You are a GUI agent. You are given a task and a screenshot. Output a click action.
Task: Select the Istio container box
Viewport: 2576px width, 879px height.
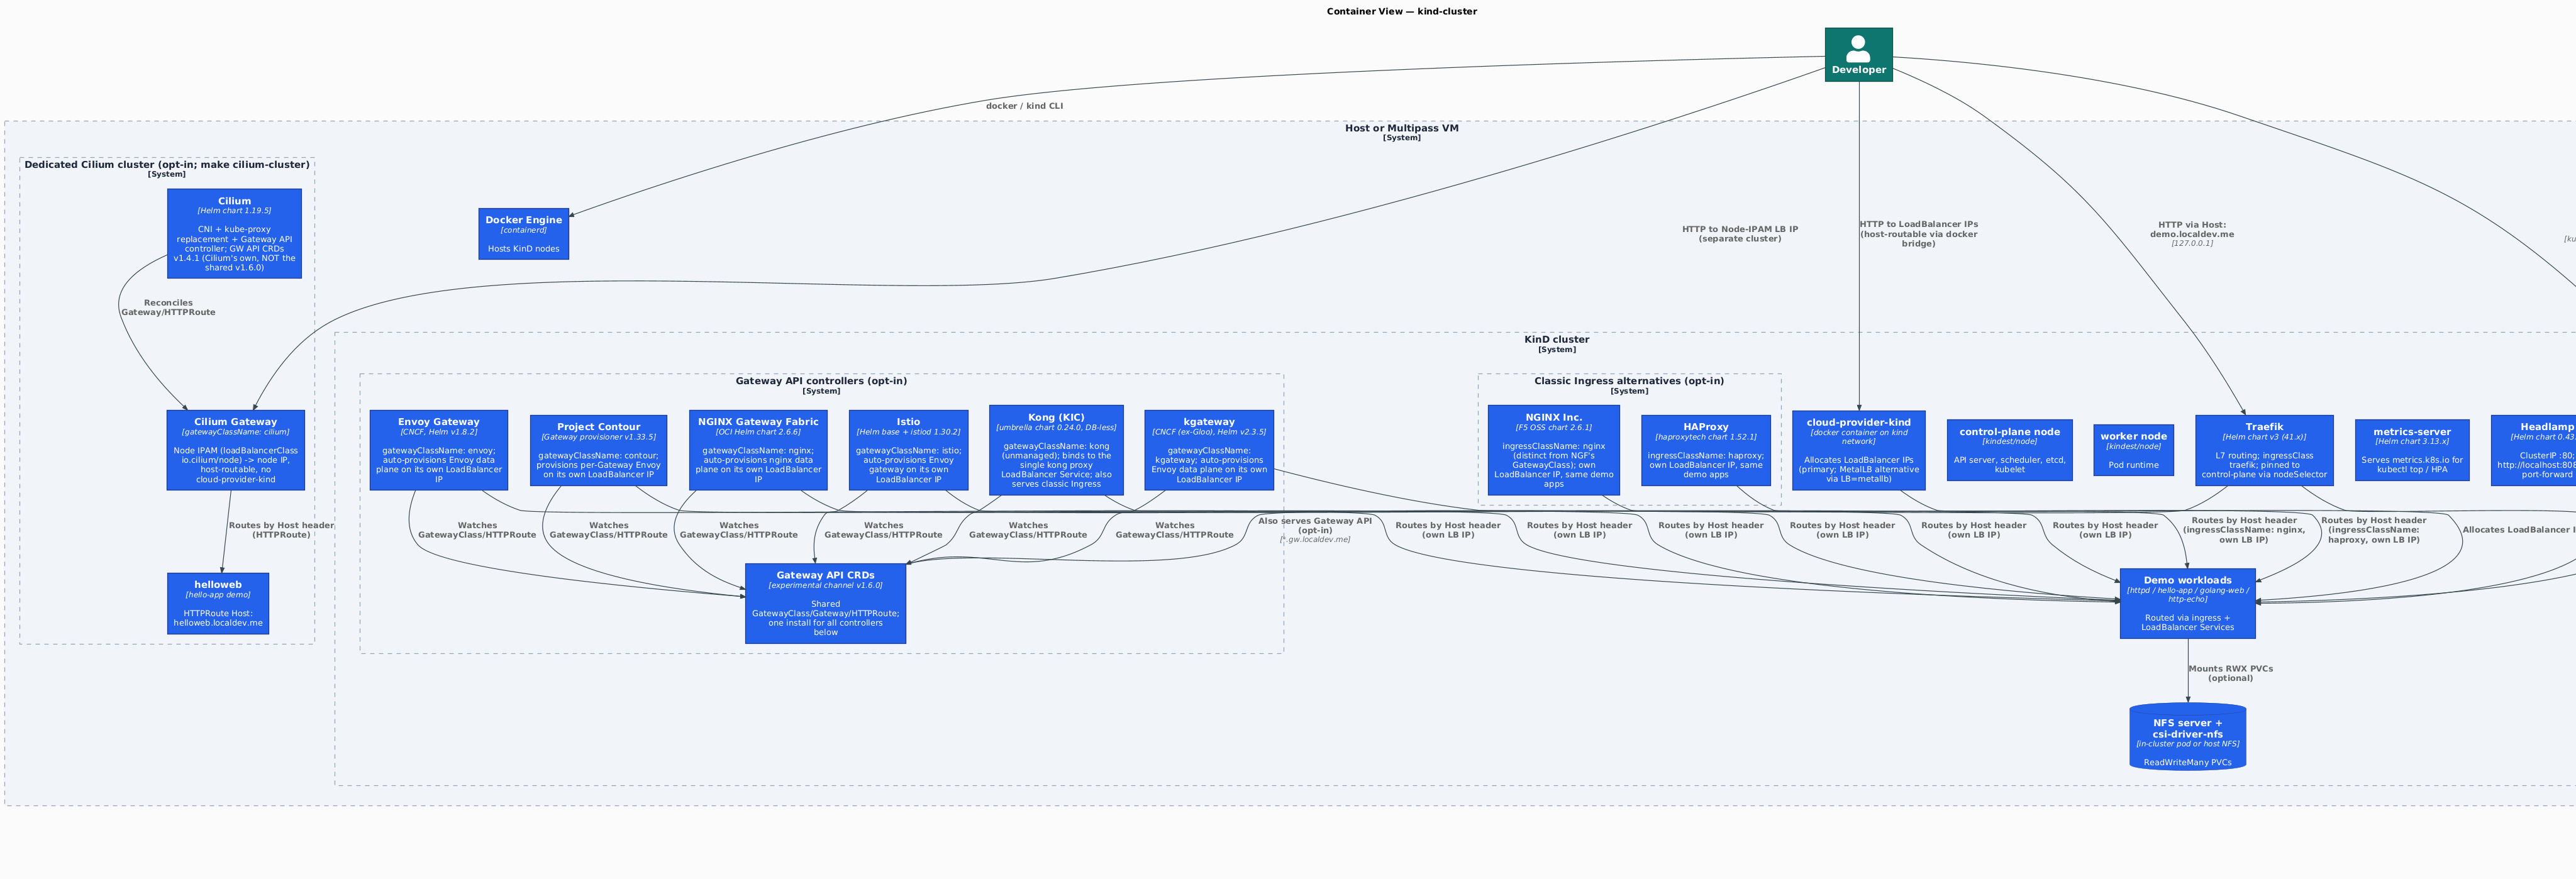pyautogui.click(x=908, y=450)
